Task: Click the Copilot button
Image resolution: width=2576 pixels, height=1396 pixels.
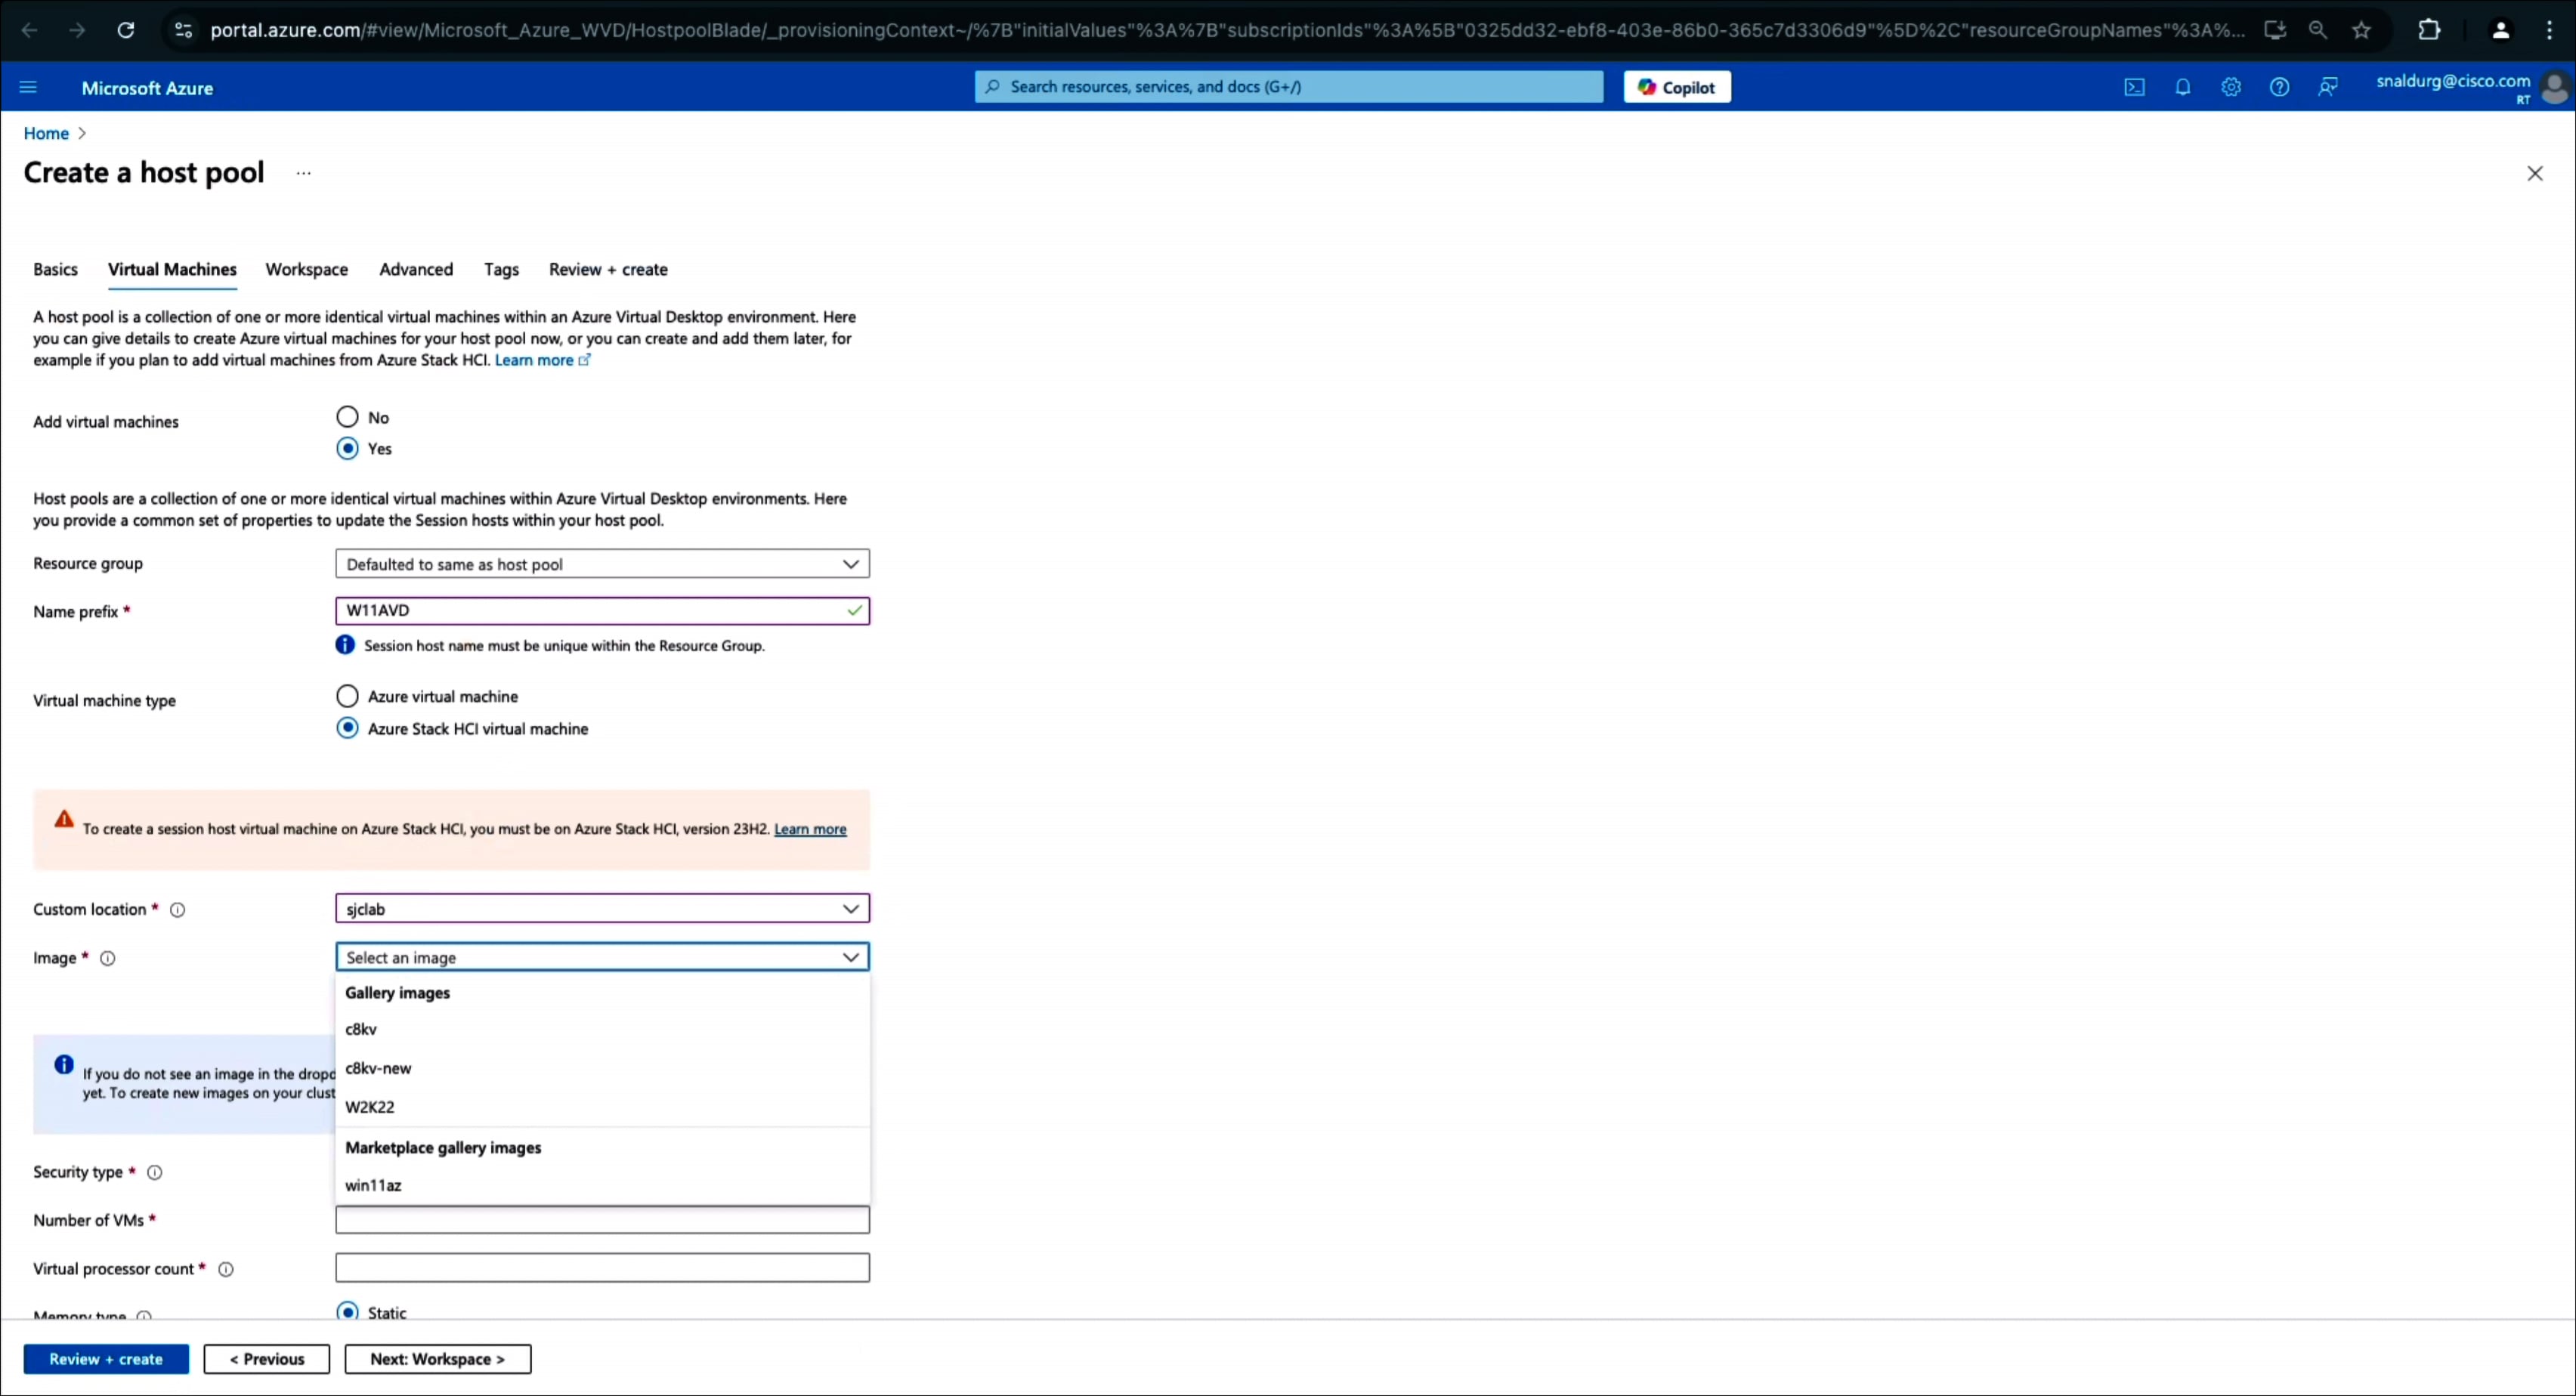Action: (1677, 87)
